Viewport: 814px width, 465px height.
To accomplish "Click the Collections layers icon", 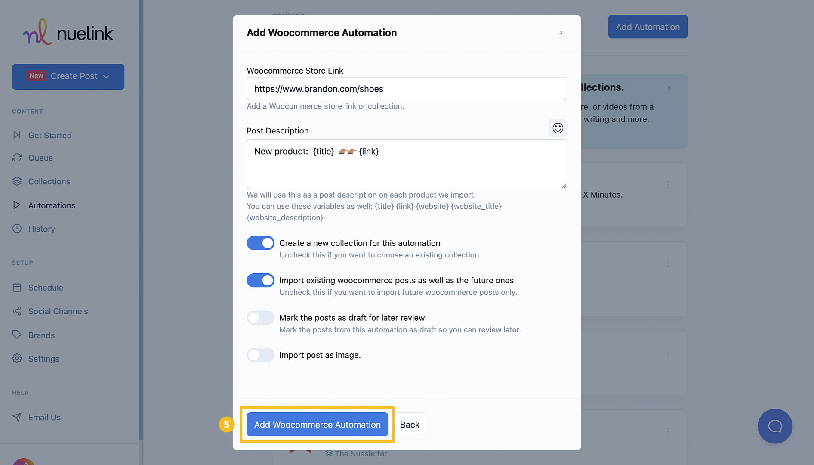I will tap(17, 181).
